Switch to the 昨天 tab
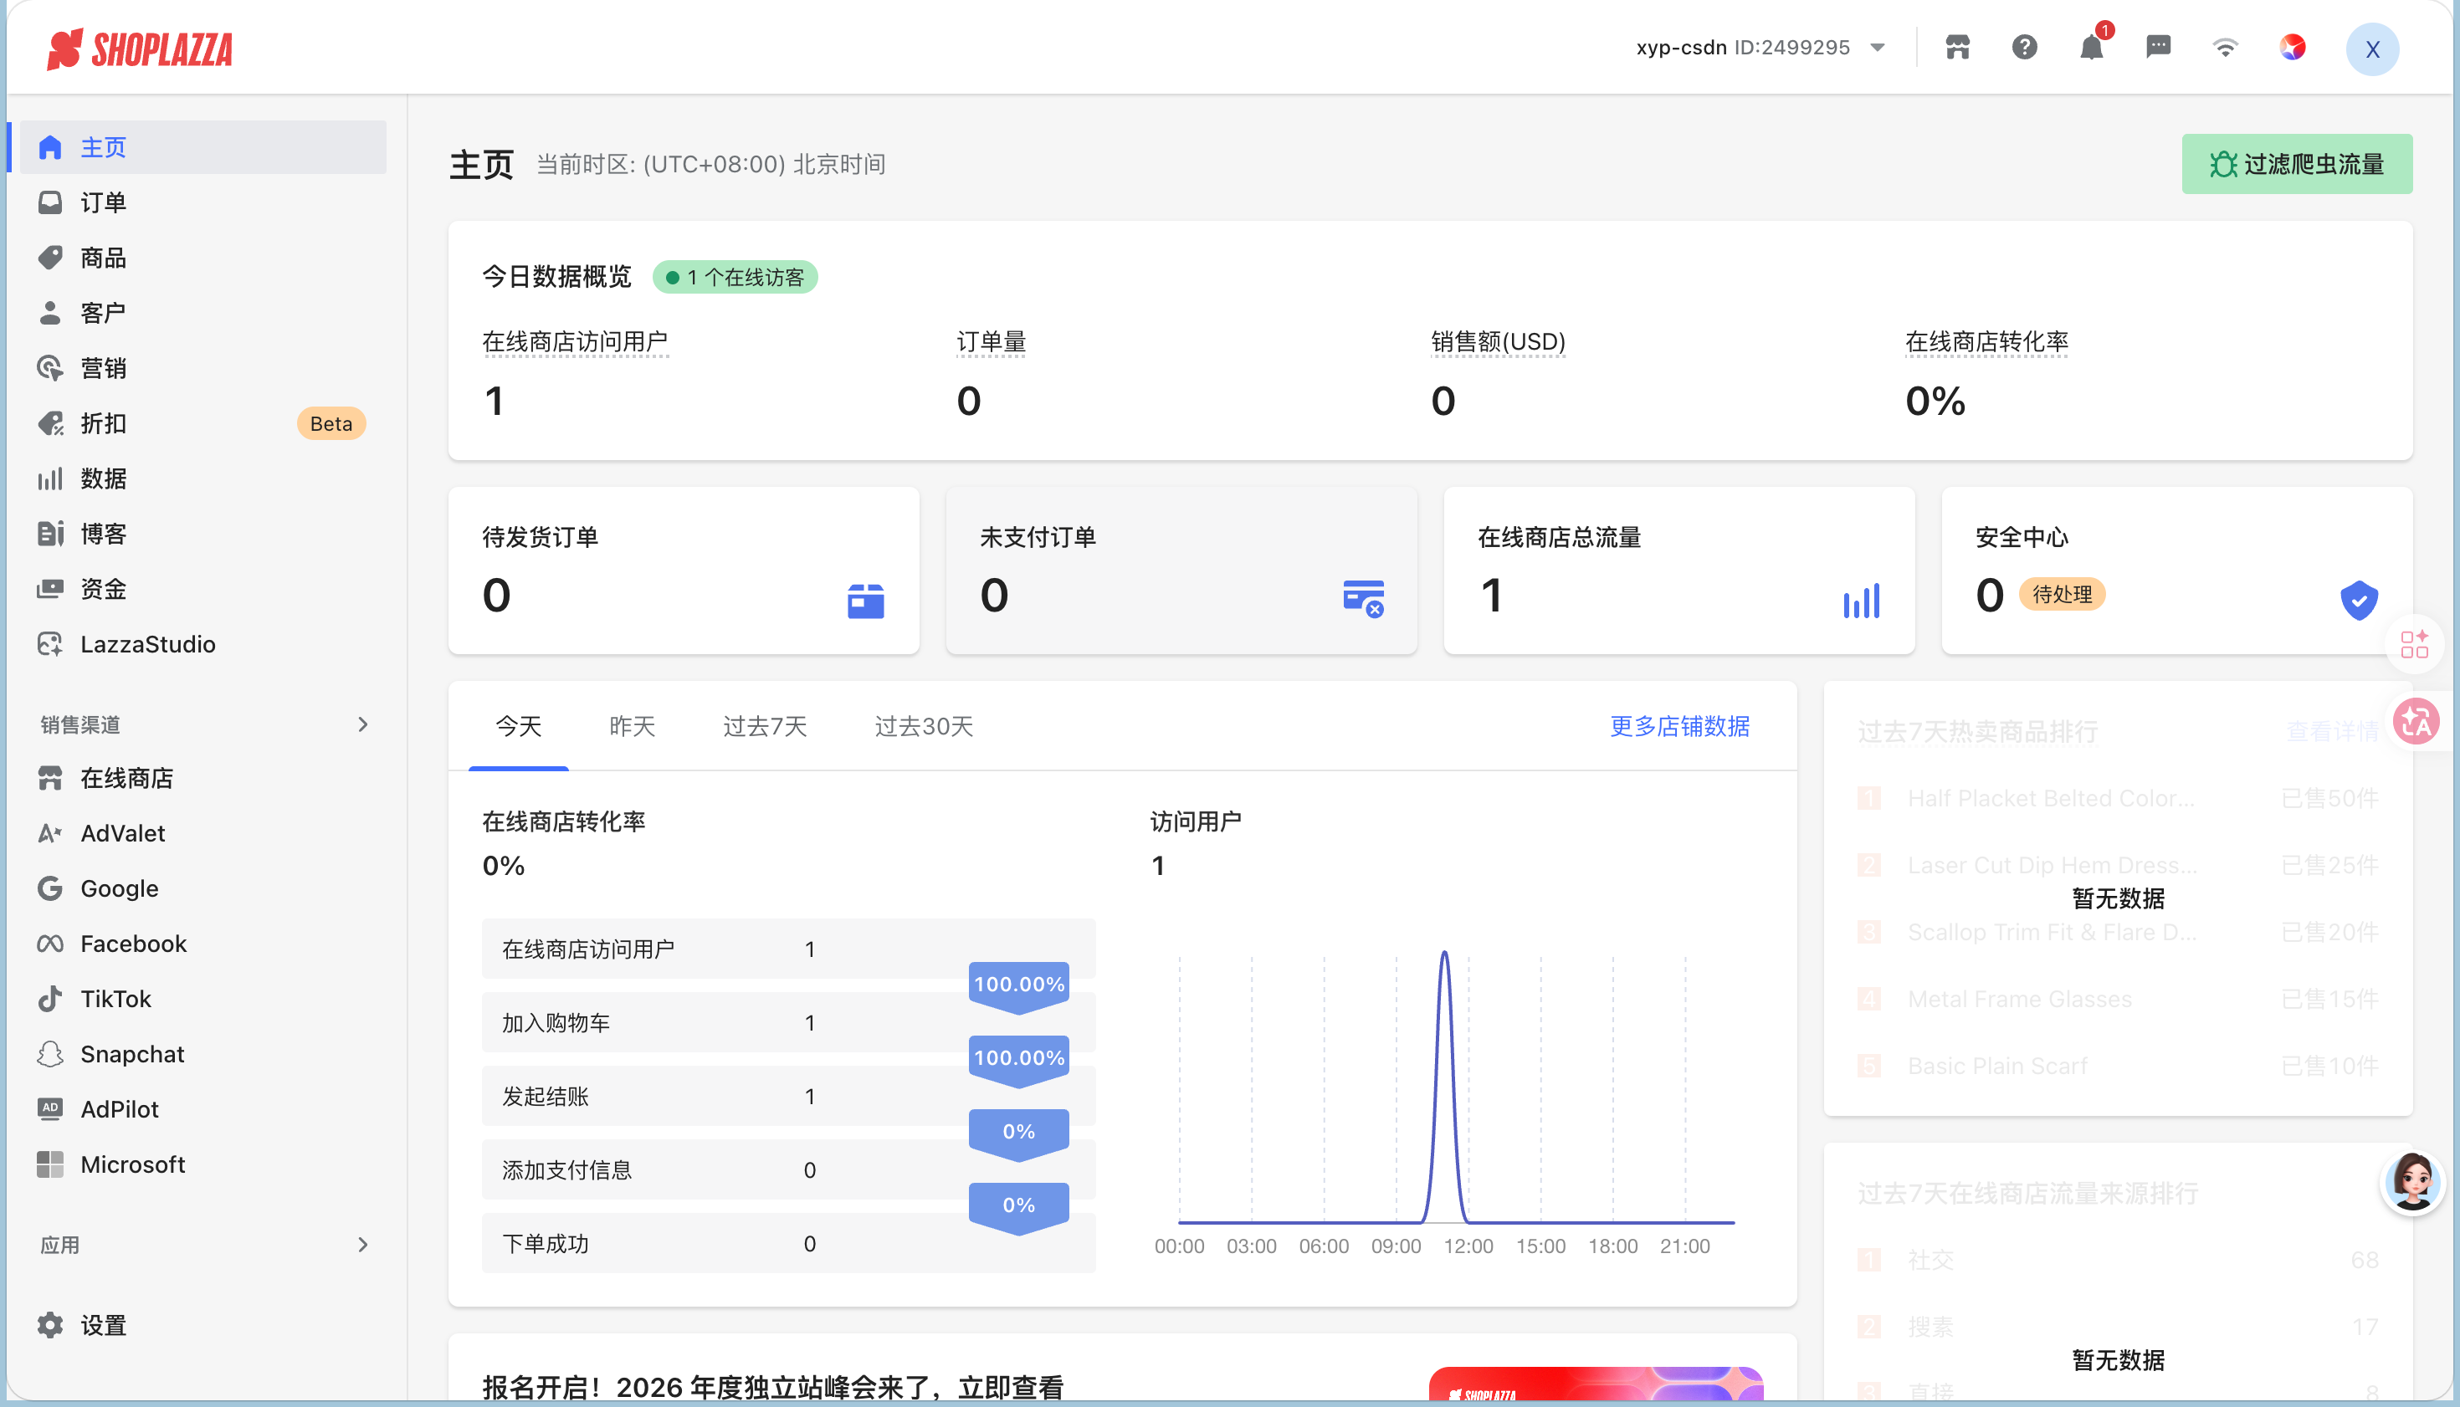2460x1407 pixels. 633,726
